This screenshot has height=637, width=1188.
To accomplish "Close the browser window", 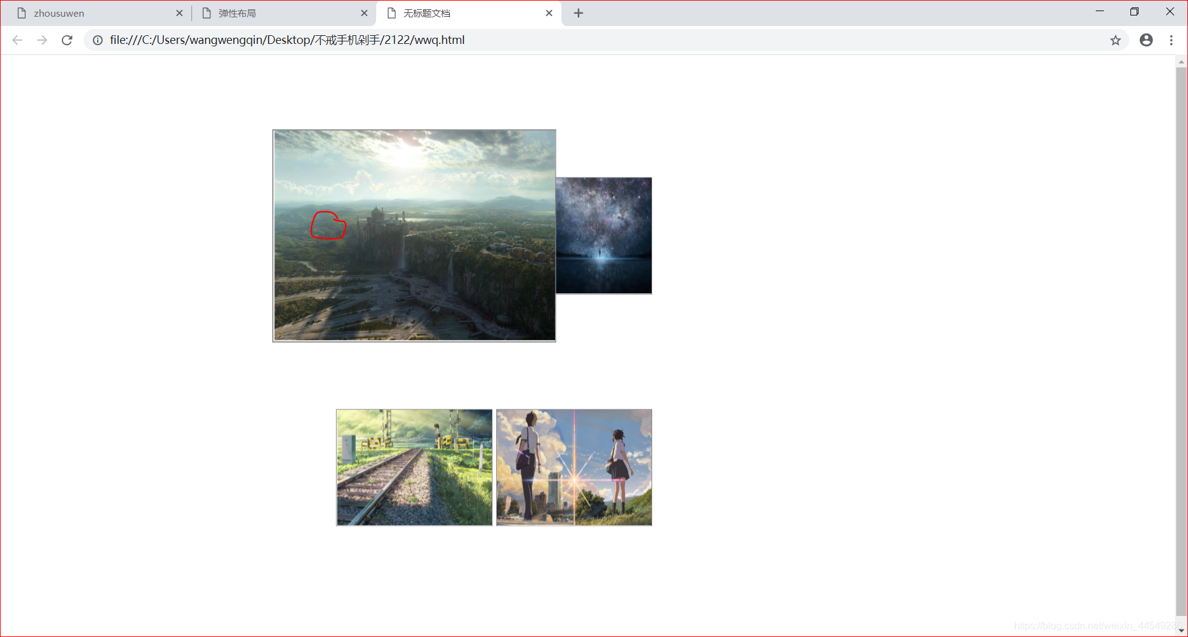I will point(1169,12).
